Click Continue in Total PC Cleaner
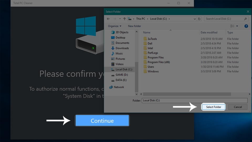The height and width of the screenshot is (142, 252). 102,121
